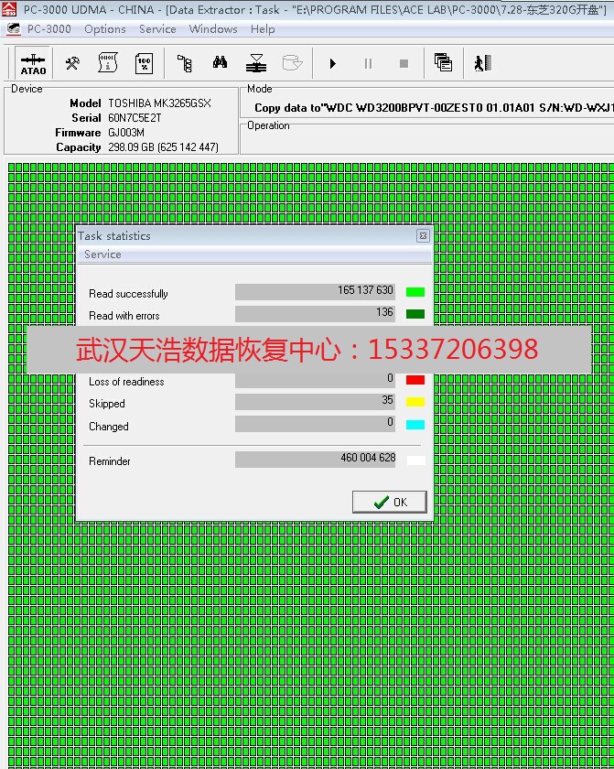The width and height of the screenshot is (614, 769).
Task: Click the PC-3000 application logo icon
Action: (10, 10)
